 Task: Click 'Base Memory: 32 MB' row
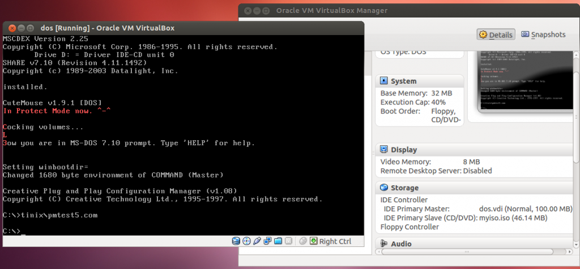click(x=416, y=93)
